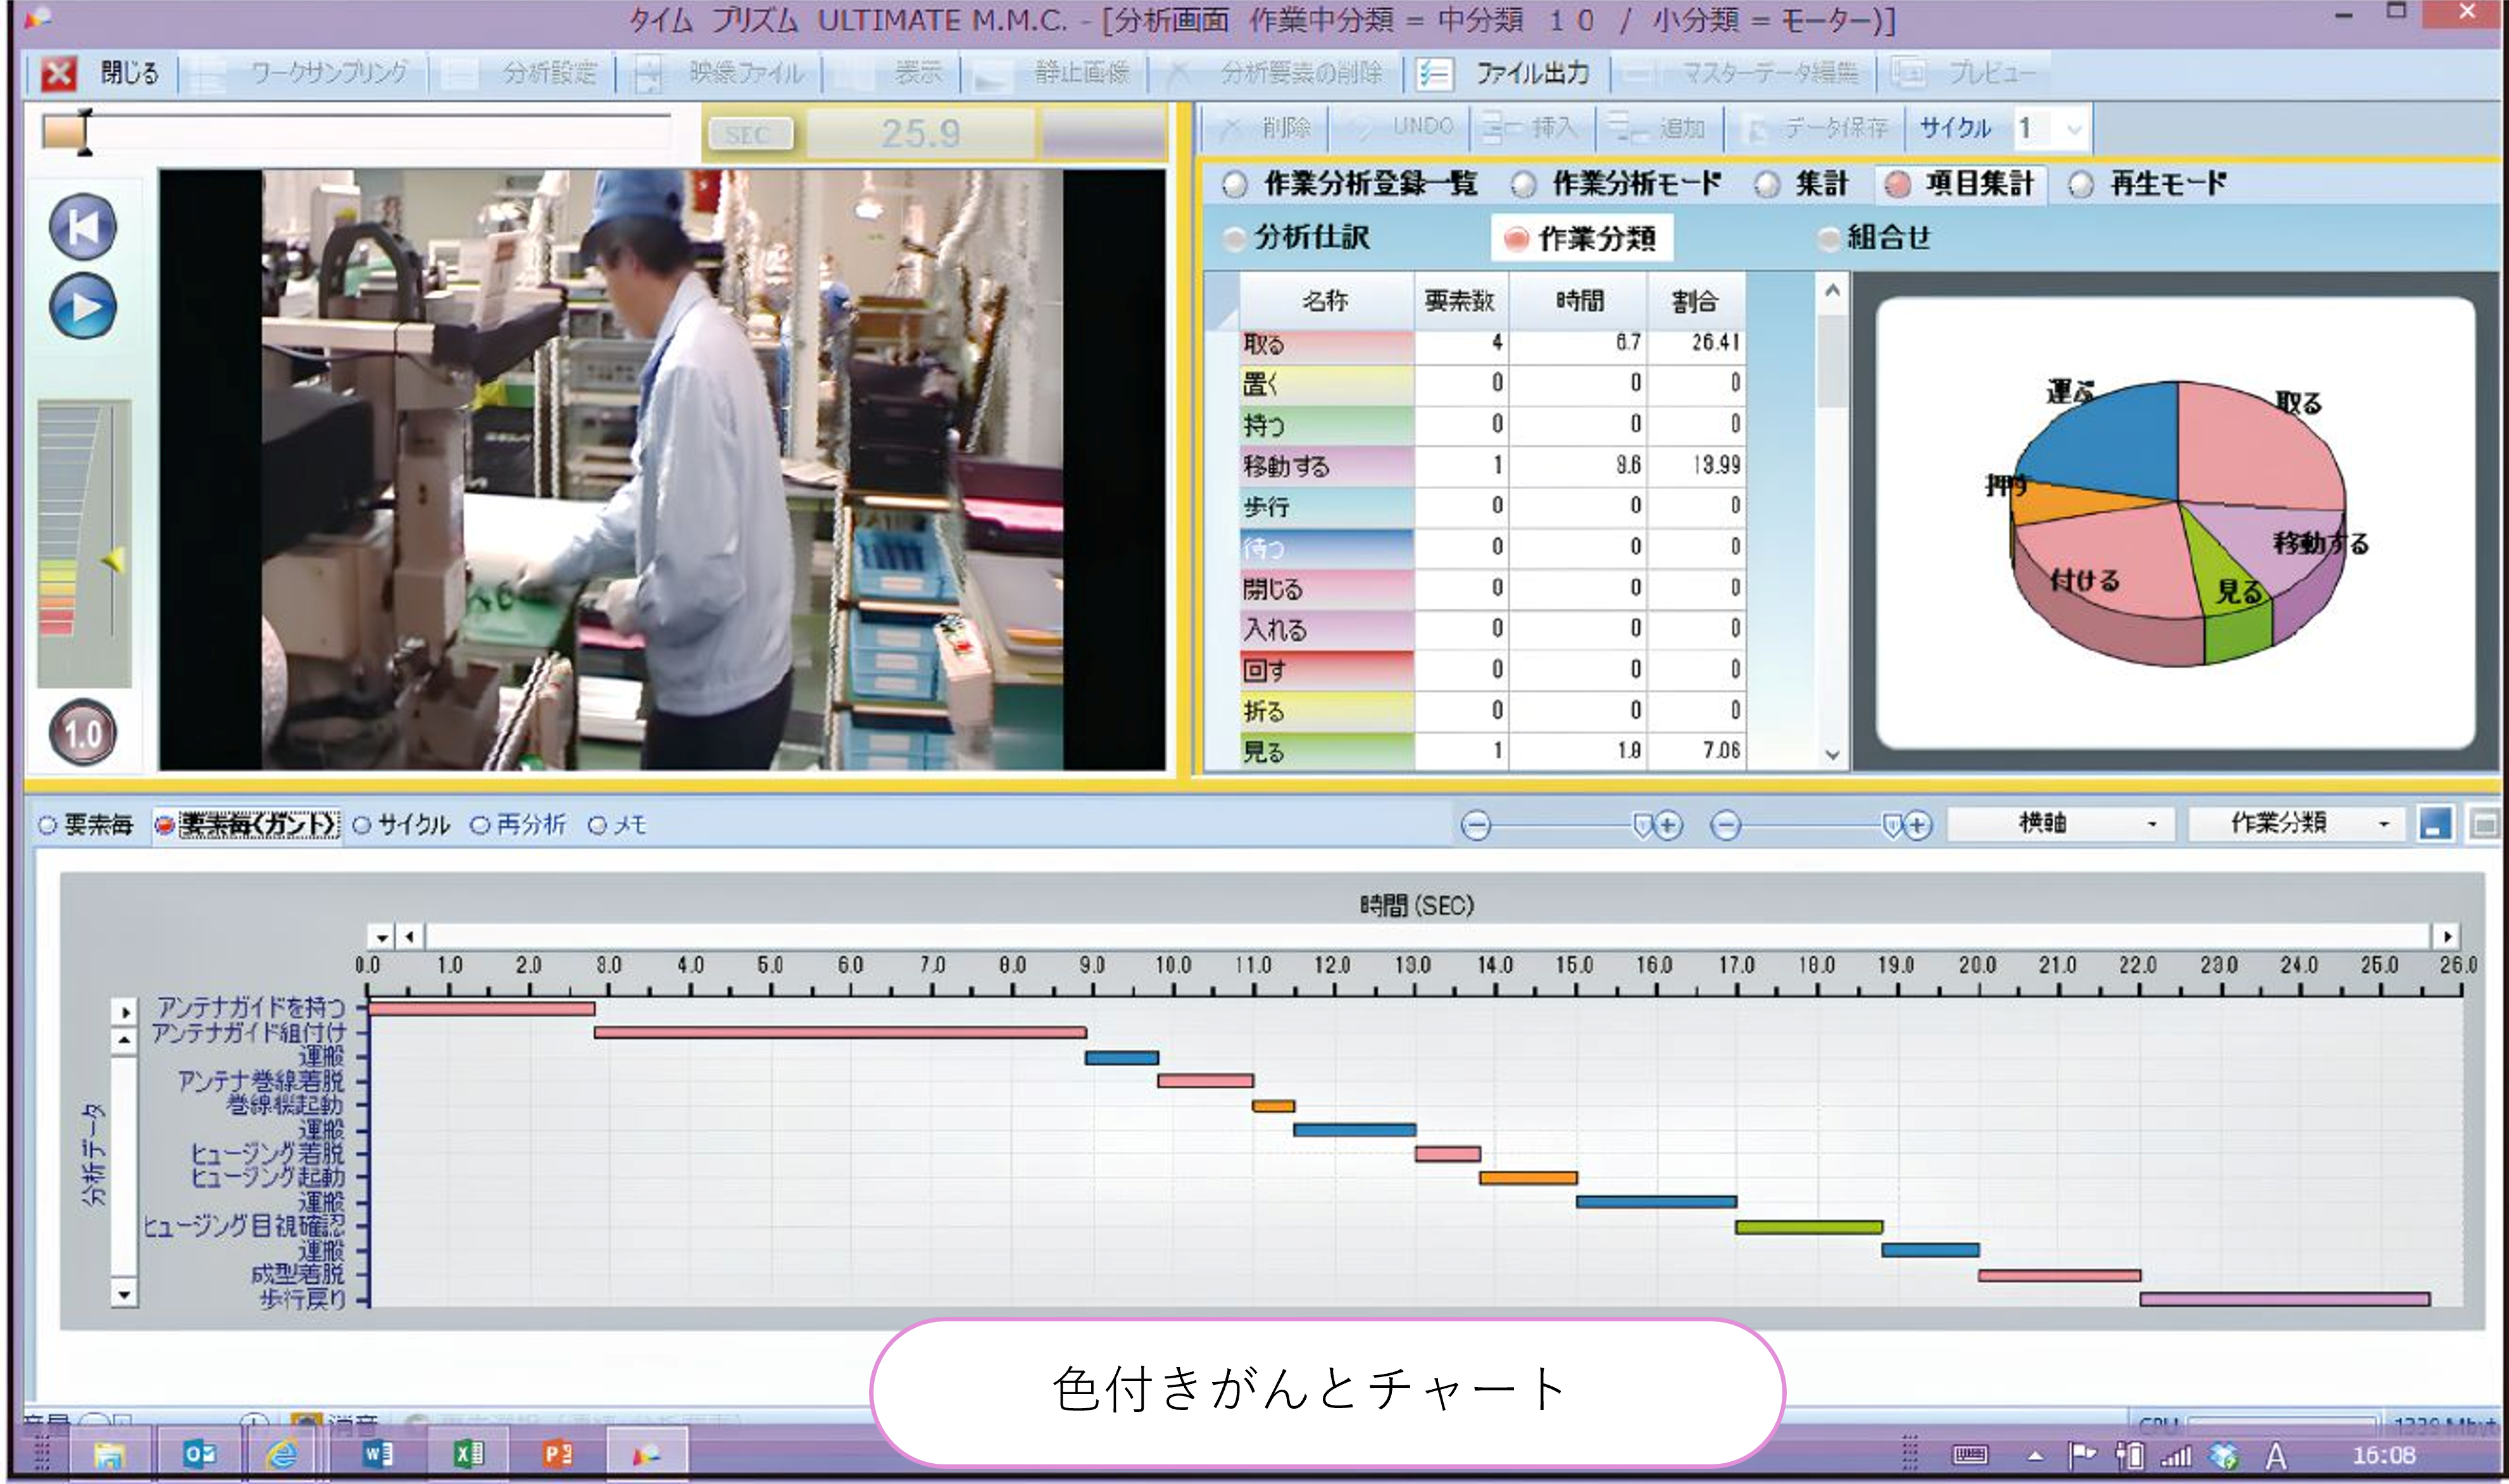
Task: Open マスターデータ編集 from the toolbar
Action: (1741, 73)
